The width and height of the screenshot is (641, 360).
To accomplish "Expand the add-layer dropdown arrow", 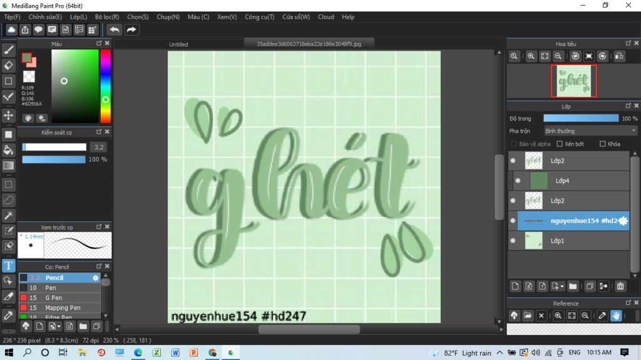I will 562,286.
